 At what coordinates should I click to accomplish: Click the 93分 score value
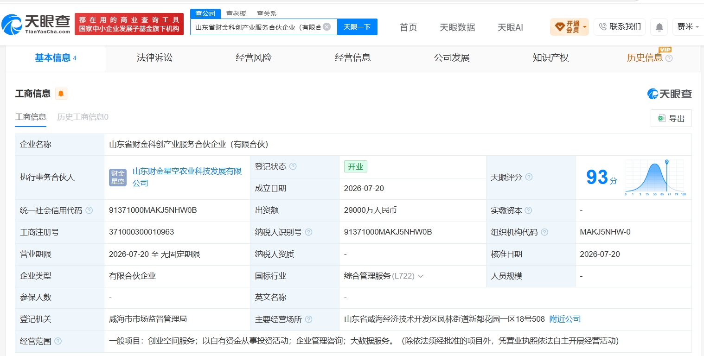click(602, 177)
